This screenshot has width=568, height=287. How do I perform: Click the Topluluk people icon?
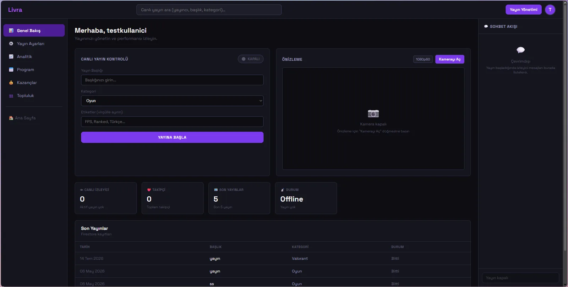pos(11,96)
